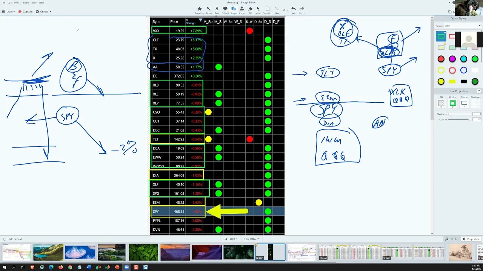Pick the red filled circle quick style
Screen dimensions: 483x271
coord(441,59)
